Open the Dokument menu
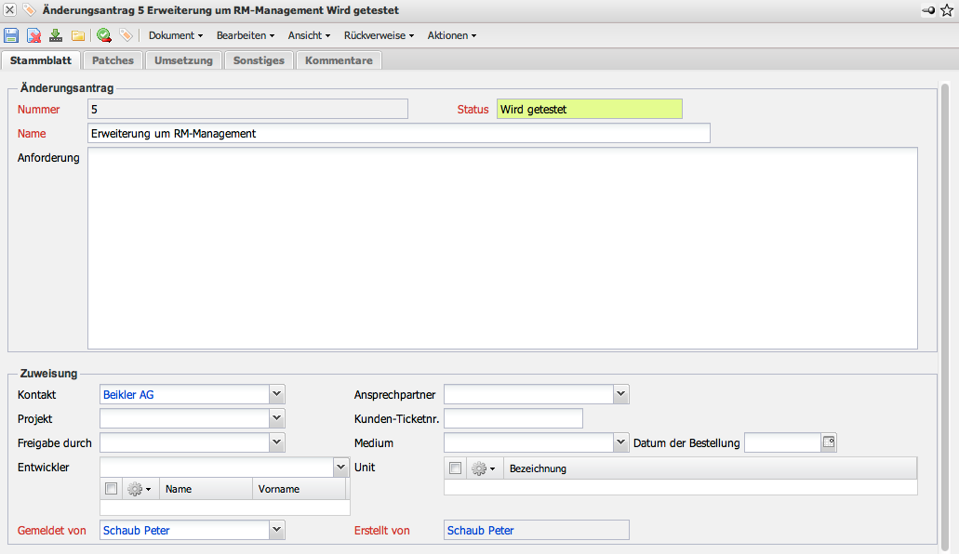The width and height of the screenshot is (959, 554). coord(176,35)
